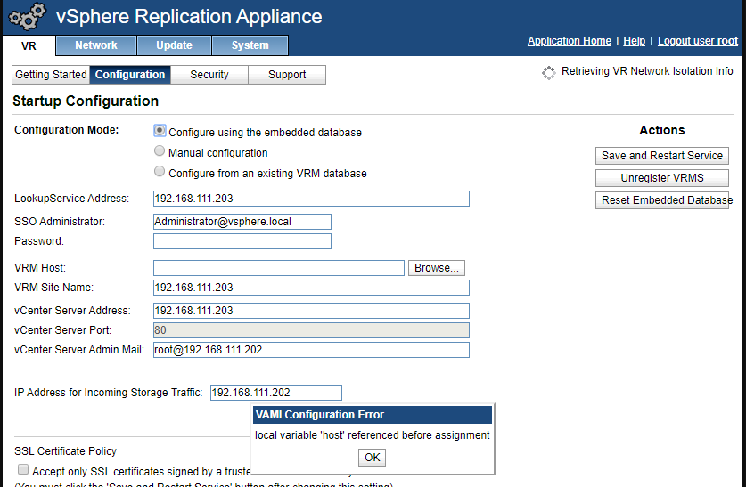Open the Getting Started sub-tab
This screenshot has width=746, height=487.
tap(51, 75)
